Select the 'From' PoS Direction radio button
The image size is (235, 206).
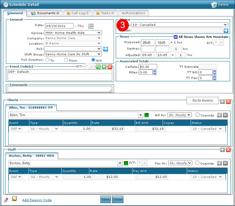coord(66,60)
